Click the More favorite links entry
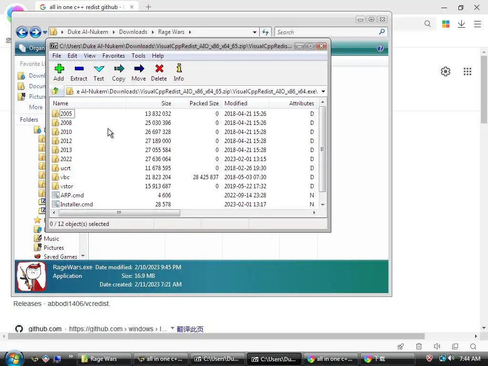Viewport: 488px width, 366px height. [36, 107]
